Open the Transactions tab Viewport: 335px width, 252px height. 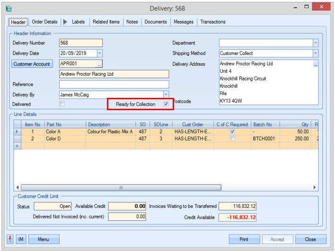point(212,22)
